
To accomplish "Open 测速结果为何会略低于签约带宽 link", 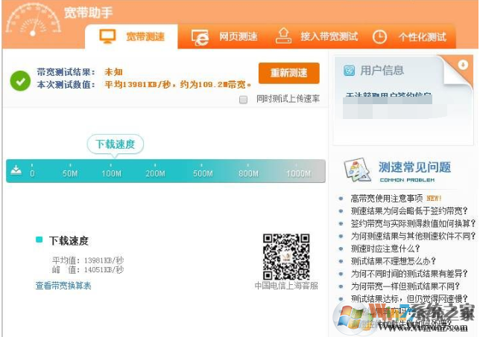I will pyautogui.click(x=409, y=211).
